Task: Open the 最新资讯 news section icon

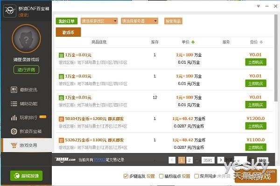Action: coord(14,90)
